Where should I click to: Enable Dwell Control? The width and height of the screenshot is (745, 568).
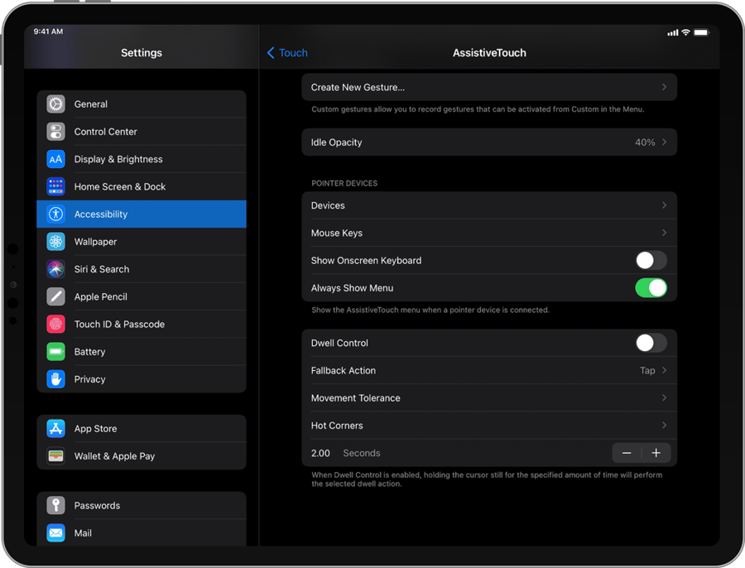(651, 343)
